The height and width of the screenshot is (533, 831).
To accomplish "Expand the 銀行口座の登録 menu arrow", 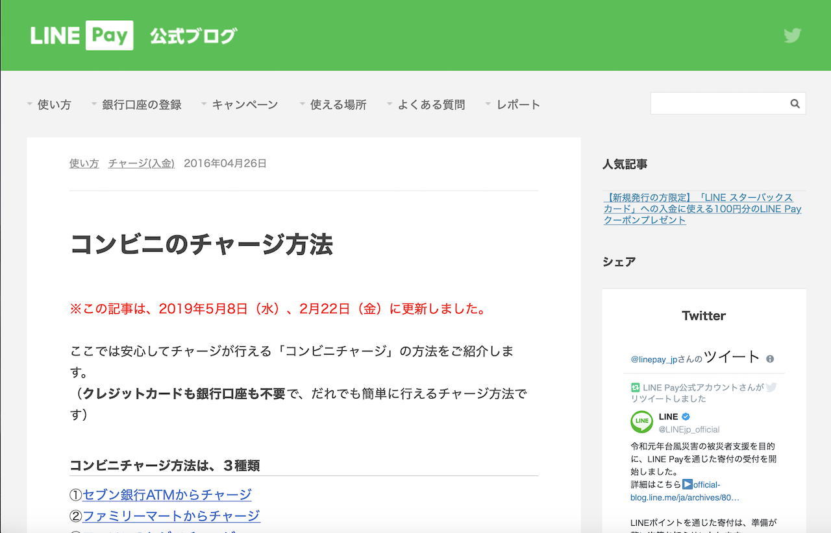I will coord(94,104).
